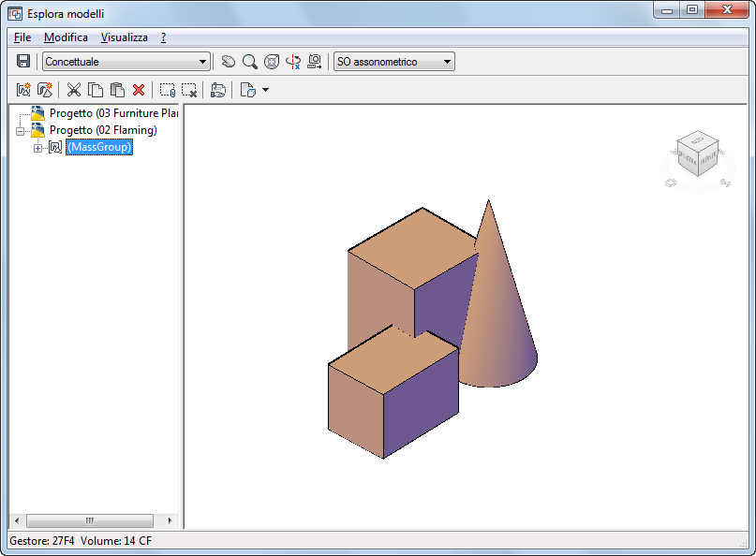Screen dimensions: 756x556
Task: Collapse the Progetto (02 Flaming) node
Action: [x=21, y=131]
